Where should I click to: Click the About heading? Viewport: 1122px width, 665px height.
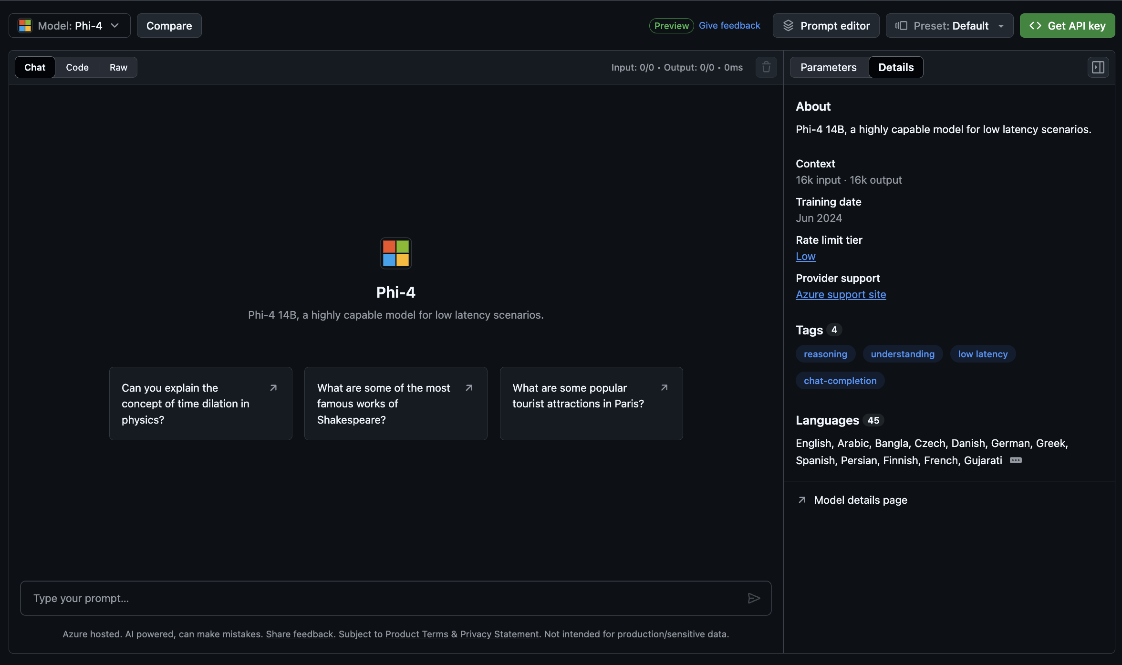point(813,106)
